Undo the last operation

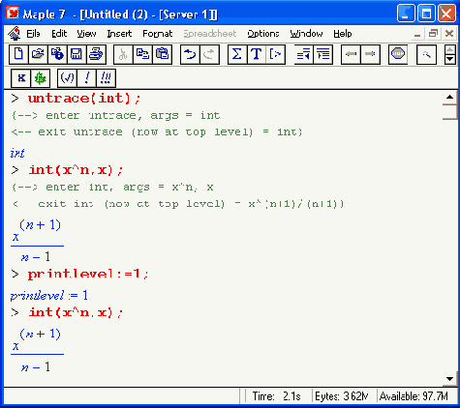[190, 54]
